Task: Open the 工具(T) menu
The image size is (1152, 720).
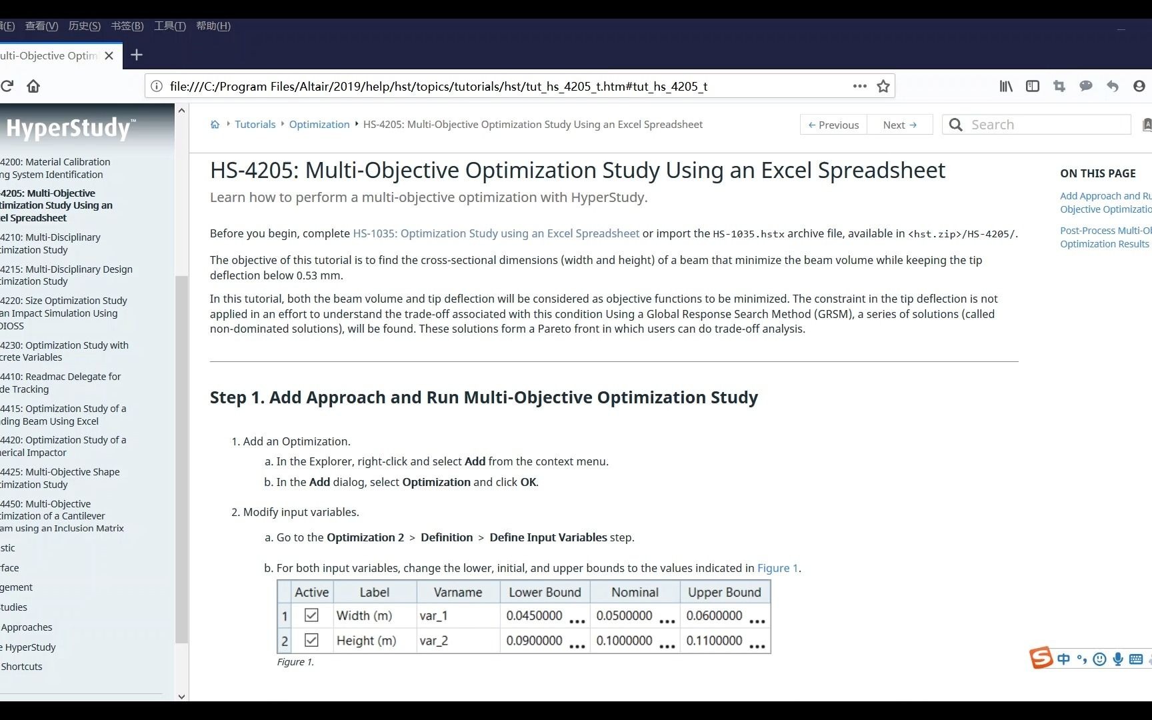Action: click(169, 26)
